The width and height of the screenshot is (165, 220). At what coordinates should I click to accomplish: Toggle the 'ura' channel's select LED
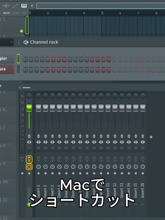18,69
